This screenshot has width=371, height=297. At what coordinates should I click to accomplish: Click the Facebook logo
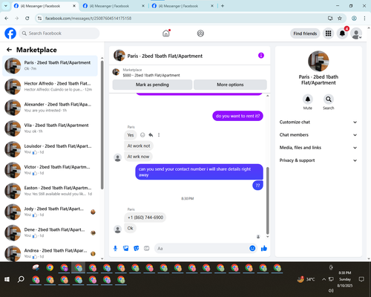(10, 33)
